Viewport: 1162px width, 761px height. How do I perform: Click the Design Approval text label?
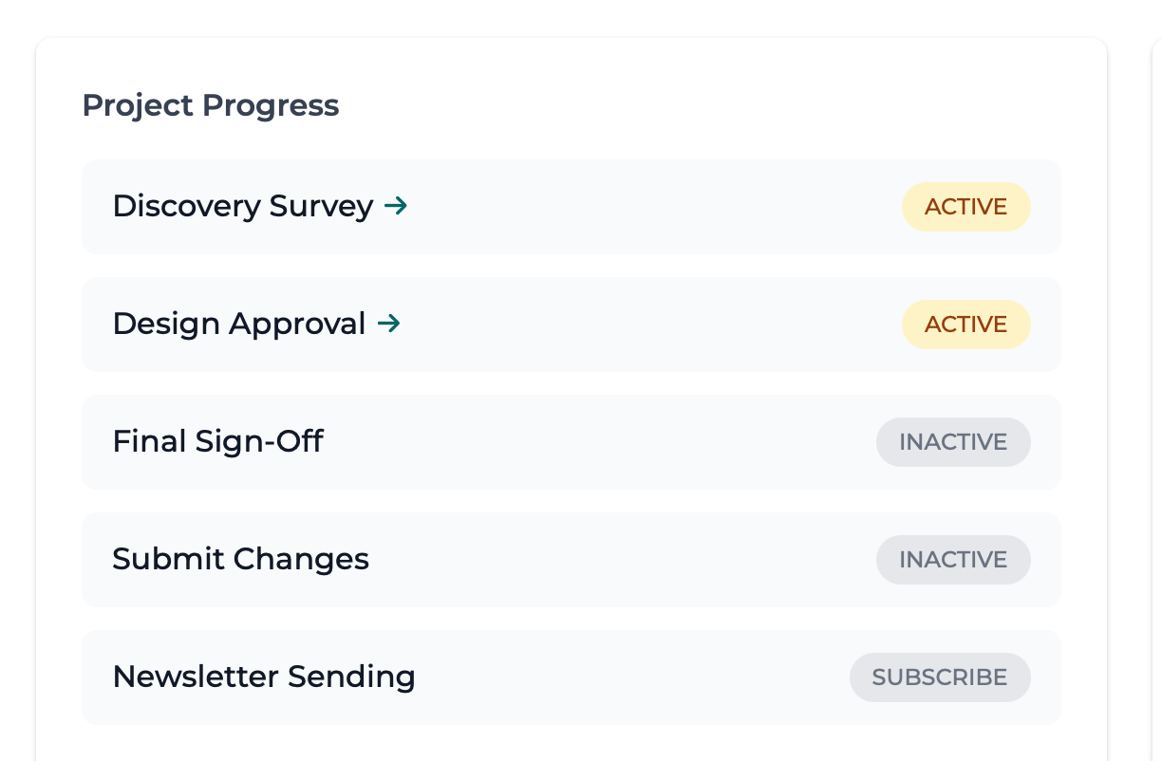pos(238,324)
